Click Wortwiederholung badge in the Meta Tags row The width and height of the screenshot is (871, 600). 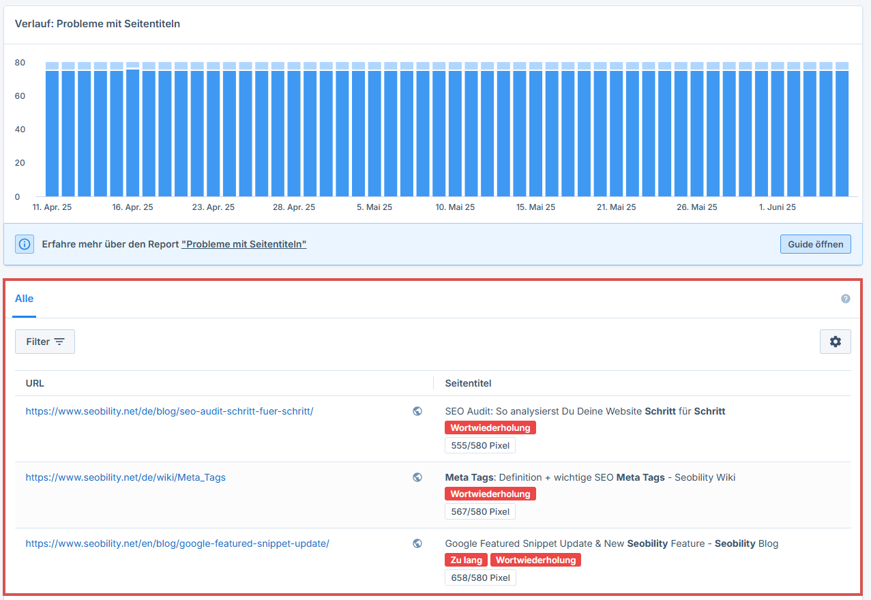490,494
